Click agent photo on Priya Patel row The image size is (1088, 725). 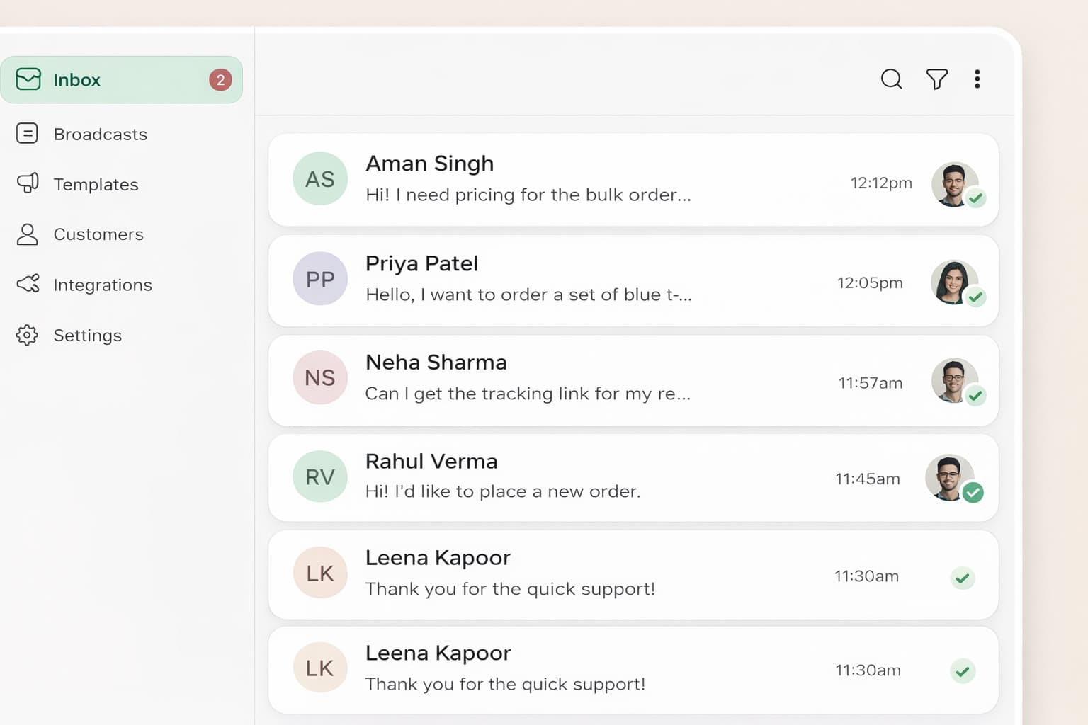[954, 282]
